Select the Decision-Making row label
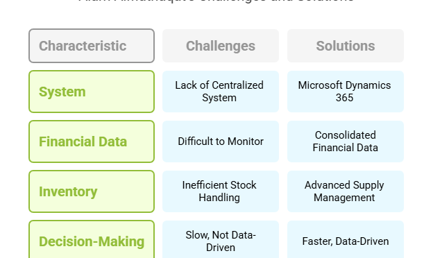433x258 pixels. pyautogui.click(x=92, y=240)
